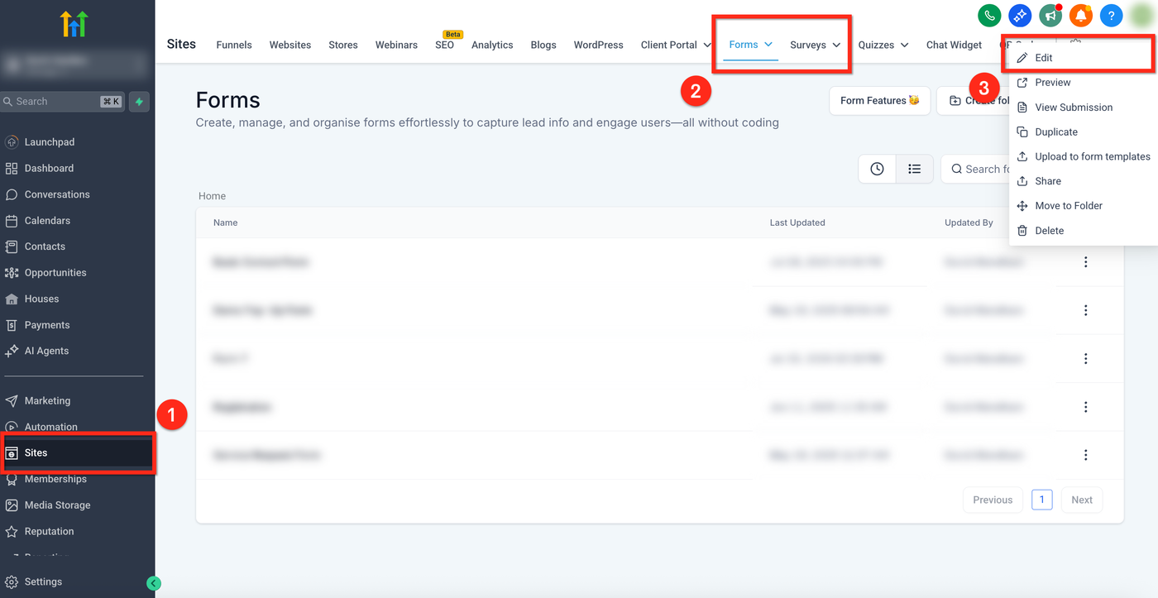The height and width of the screenshot is (598, 1158).
Task: Click the megaphone announcements icon
Action: (1050, 15)
